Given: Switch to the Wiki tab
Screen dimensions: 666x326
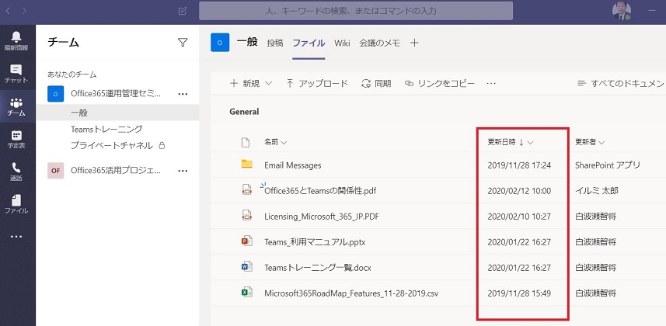Looking at the screenshot, I should pyautogui.click(x=342, y=43).
